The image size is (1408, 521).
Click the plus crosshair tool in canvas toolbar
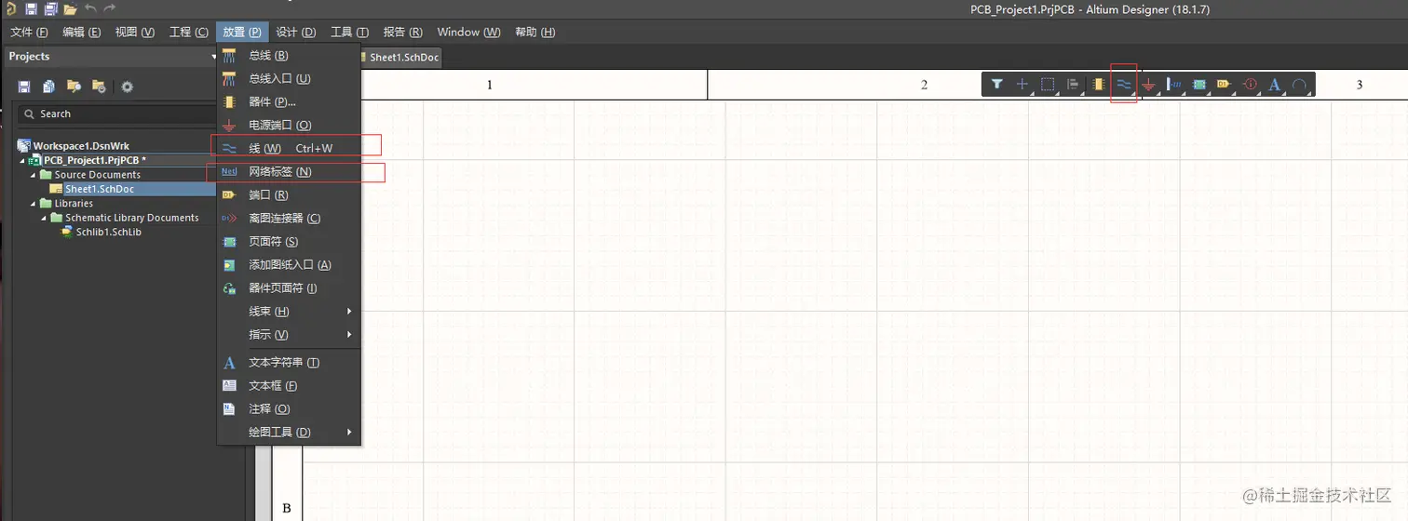tap(1022, 85)
